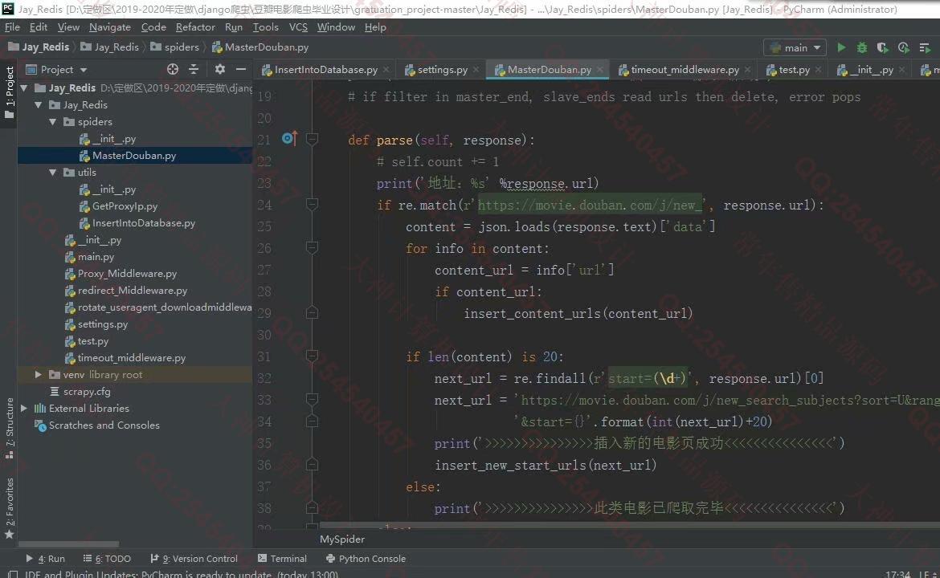
Task: Switch to the test.py editor tab
Action: 794,70
